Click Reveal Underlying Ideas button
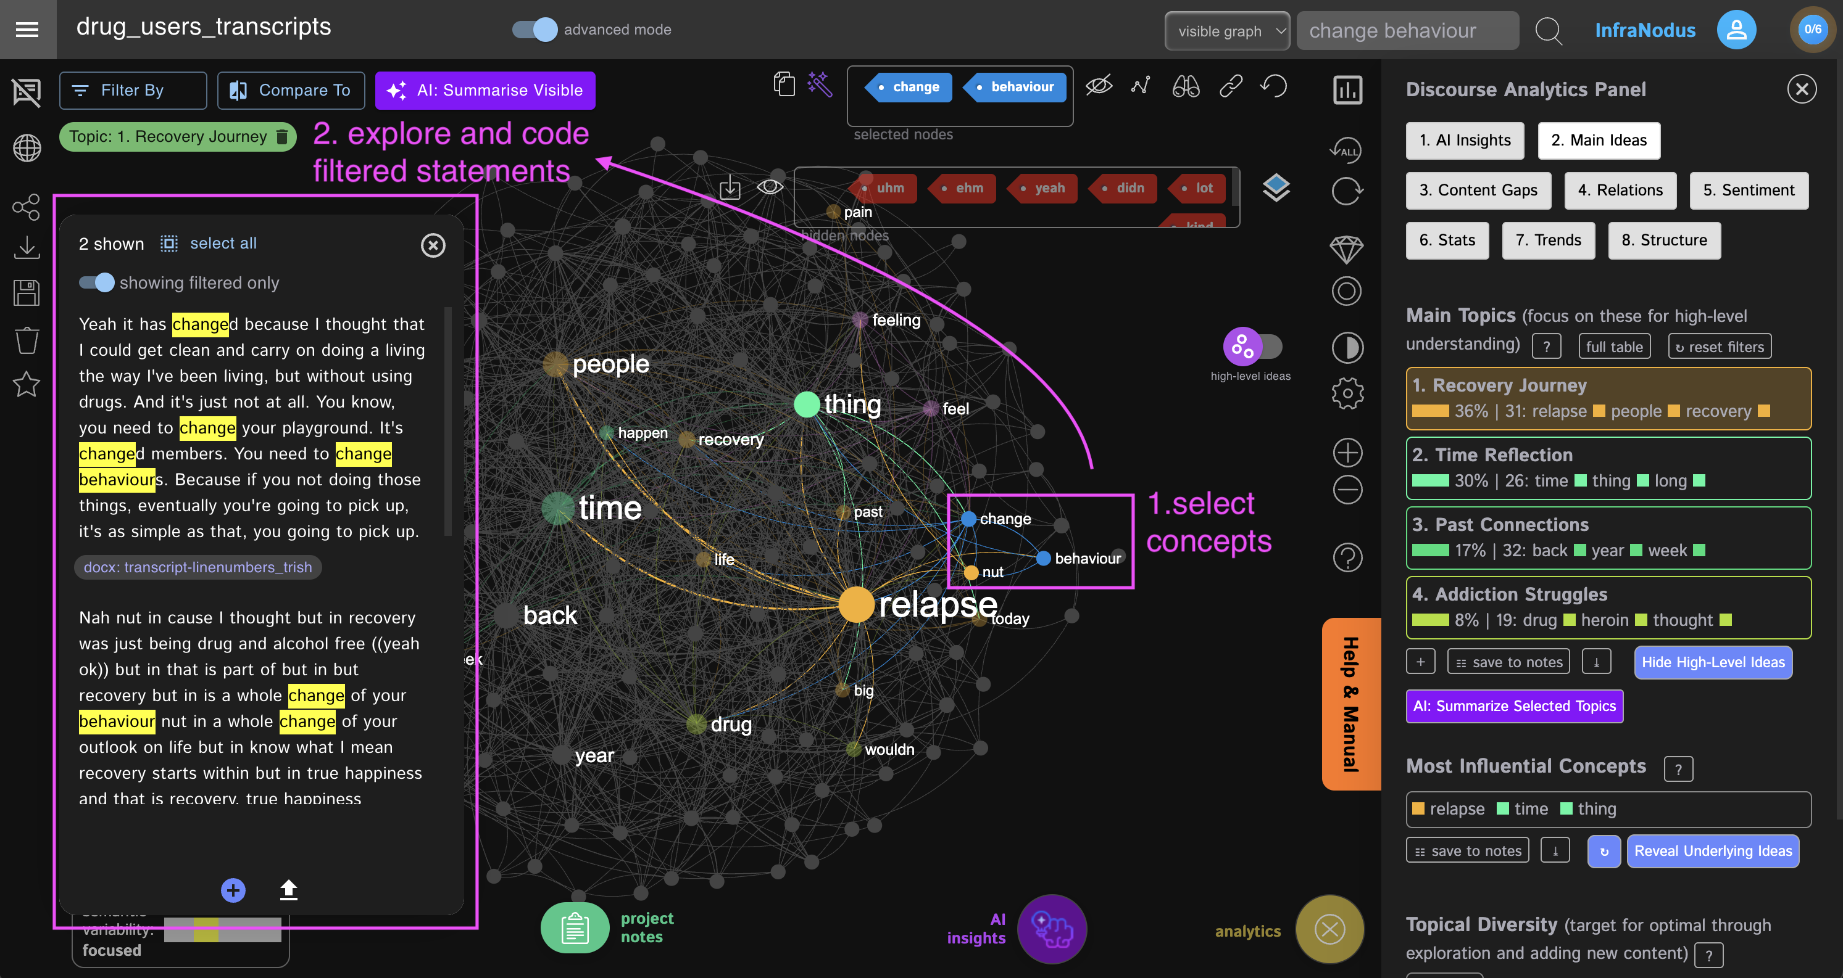This screenshot has width=1843, height=978. 1713,851
